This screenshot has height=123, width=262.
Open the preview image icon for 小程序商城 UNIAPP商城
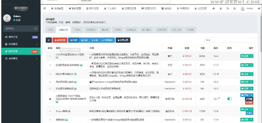pyautogui.click(x=57, y=102)
